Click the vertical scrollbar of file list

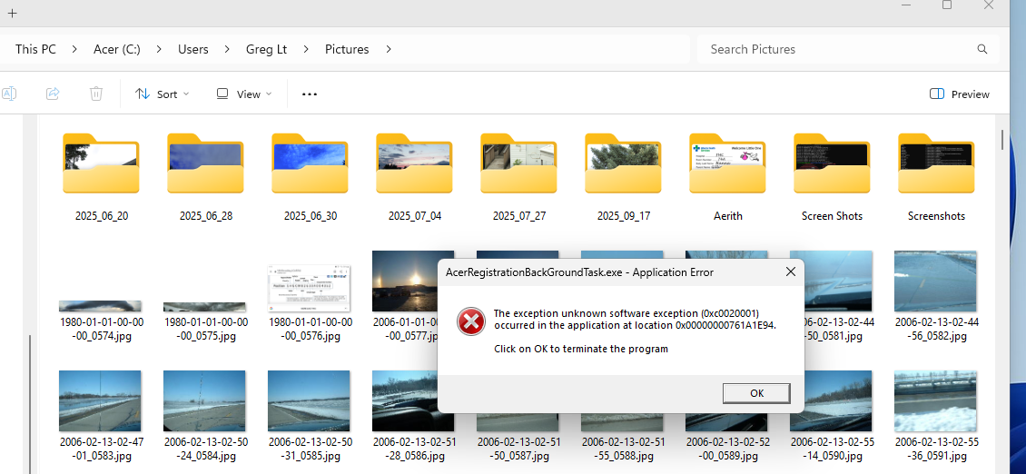click(x=1001, y=140)
